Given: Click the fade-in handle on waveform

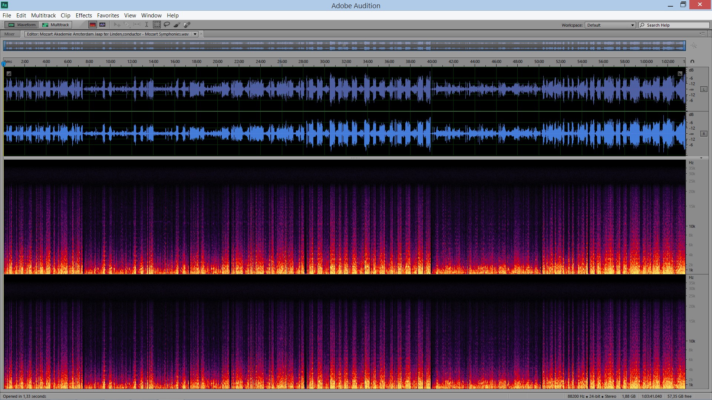Looking at the screenshot, I should pos(9,74).
